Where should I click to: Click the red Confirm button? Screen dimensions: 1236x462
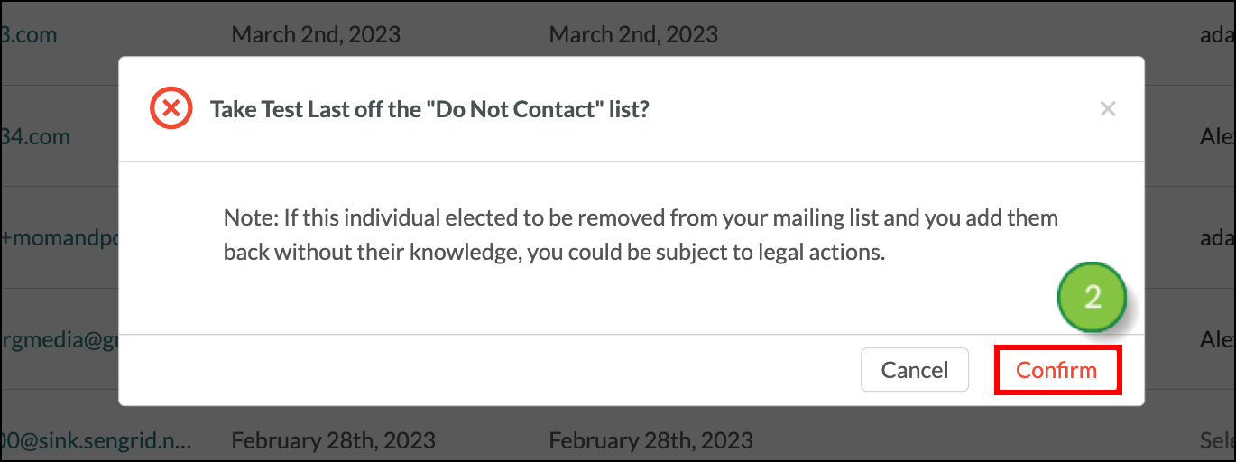[x=1057, y=370]
